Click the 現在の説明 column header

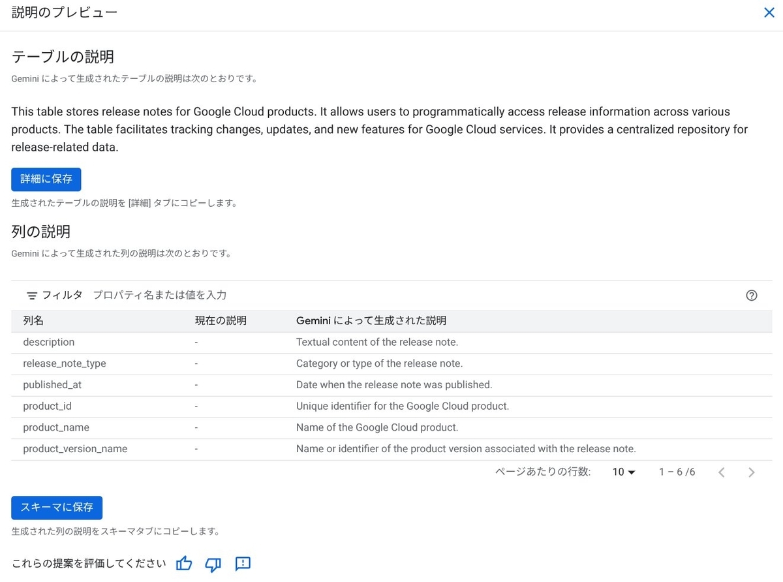click(221, 321)
